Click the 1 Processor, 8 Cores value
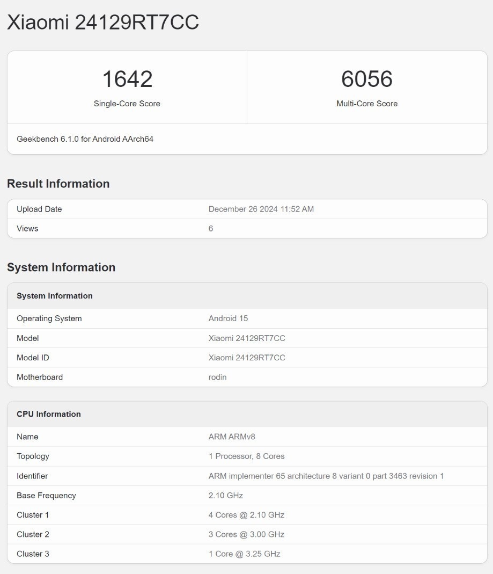 (x=247, y=456)
